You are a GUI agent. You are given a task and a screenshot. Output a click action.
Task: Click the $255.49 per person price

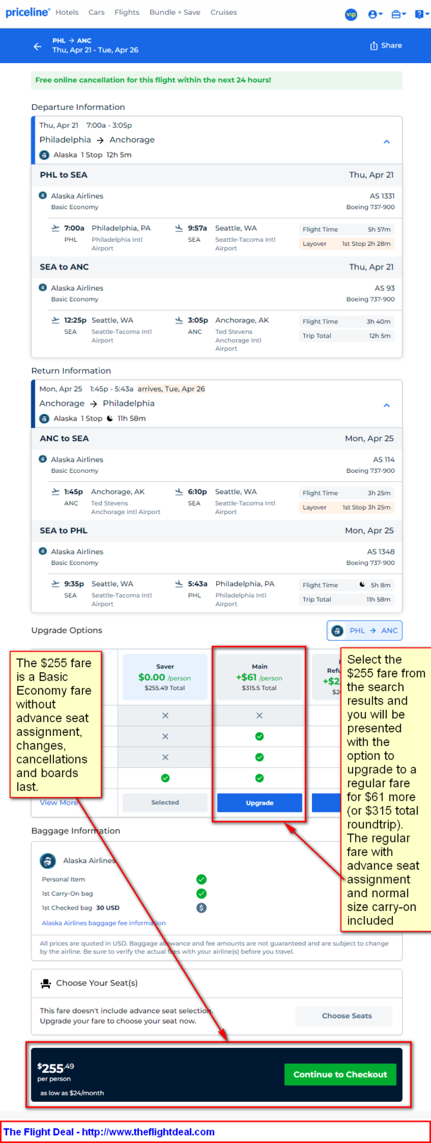(55, 1071)
